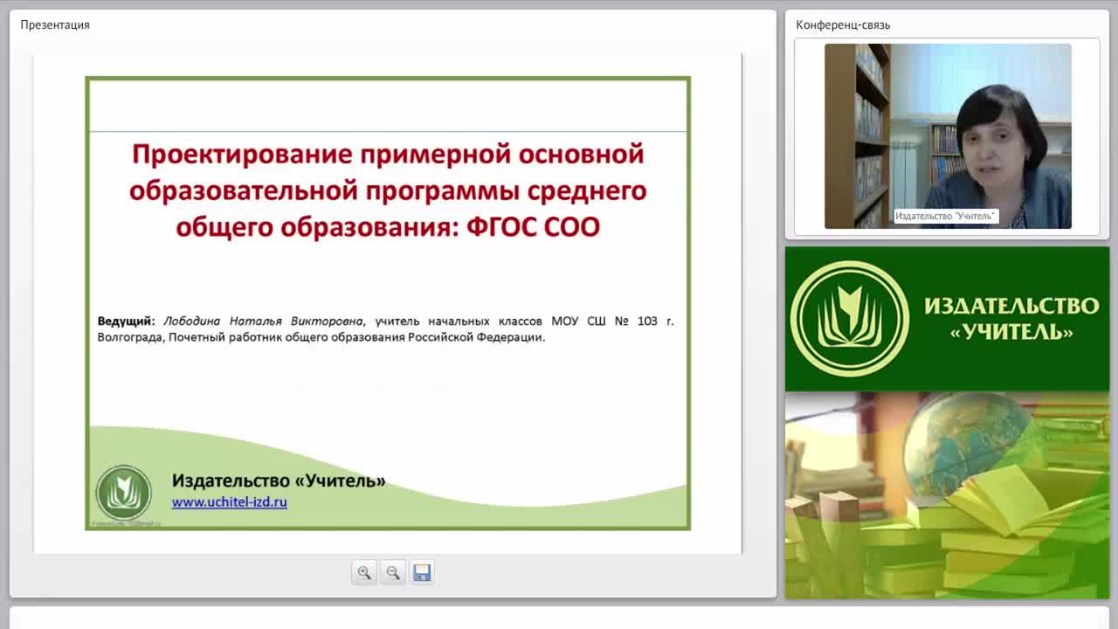The width and height of the screenshot is (1118, 629).
Task: Zoom out of the presentation slide
Action: click(393, 573)
